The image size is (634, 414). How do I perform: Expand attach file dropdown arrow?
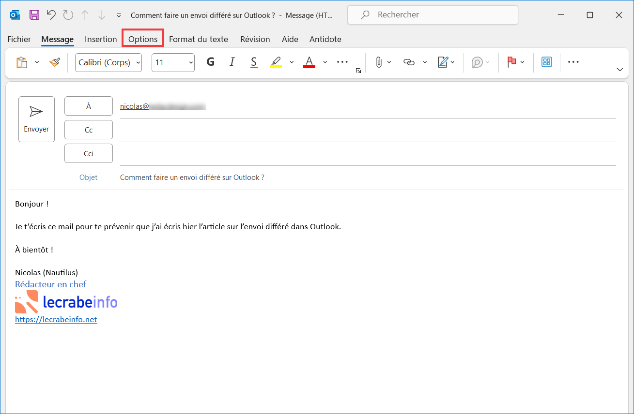pyautogui.click(x=389, y=62)
